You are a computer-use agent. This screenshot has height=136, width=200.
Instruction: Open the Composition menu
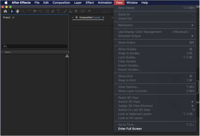61,3
